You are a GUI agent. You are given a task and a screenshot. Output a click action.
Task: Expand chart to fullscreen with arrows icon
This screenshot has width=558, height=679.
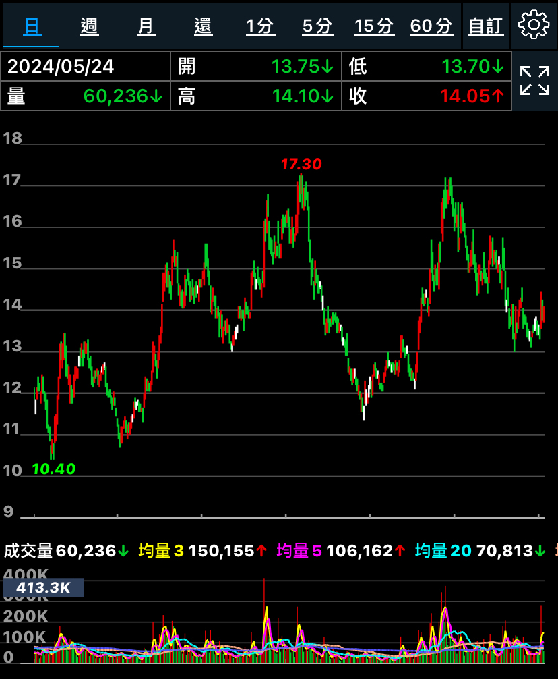pyautogui.click(x=534, y=80)
